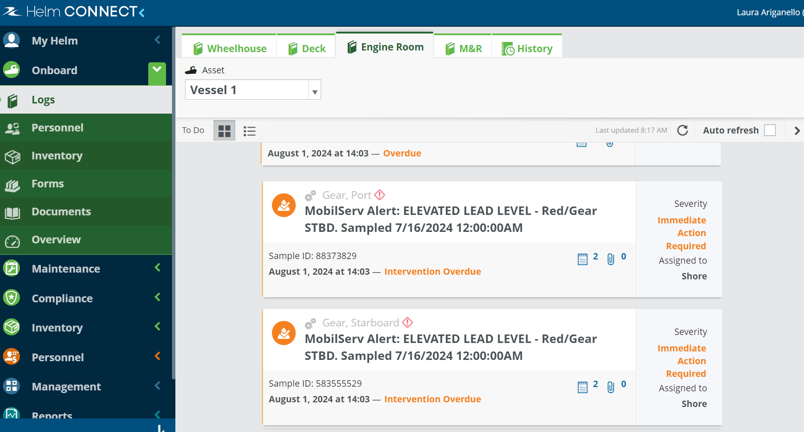Open My Helm user icon
The height and width of the screenshot is (432, 804).
[11, 40]
